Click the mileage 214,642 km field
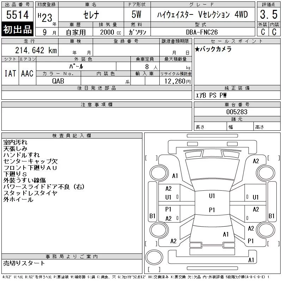Image resolution: width=282 pixels, height=282 pixels. 36,50
